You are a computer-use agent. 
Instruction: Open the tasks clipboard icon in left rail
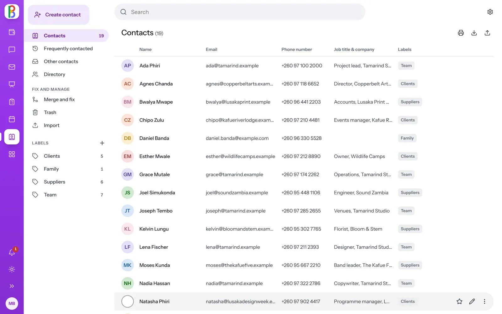click(x=12, y=102)
